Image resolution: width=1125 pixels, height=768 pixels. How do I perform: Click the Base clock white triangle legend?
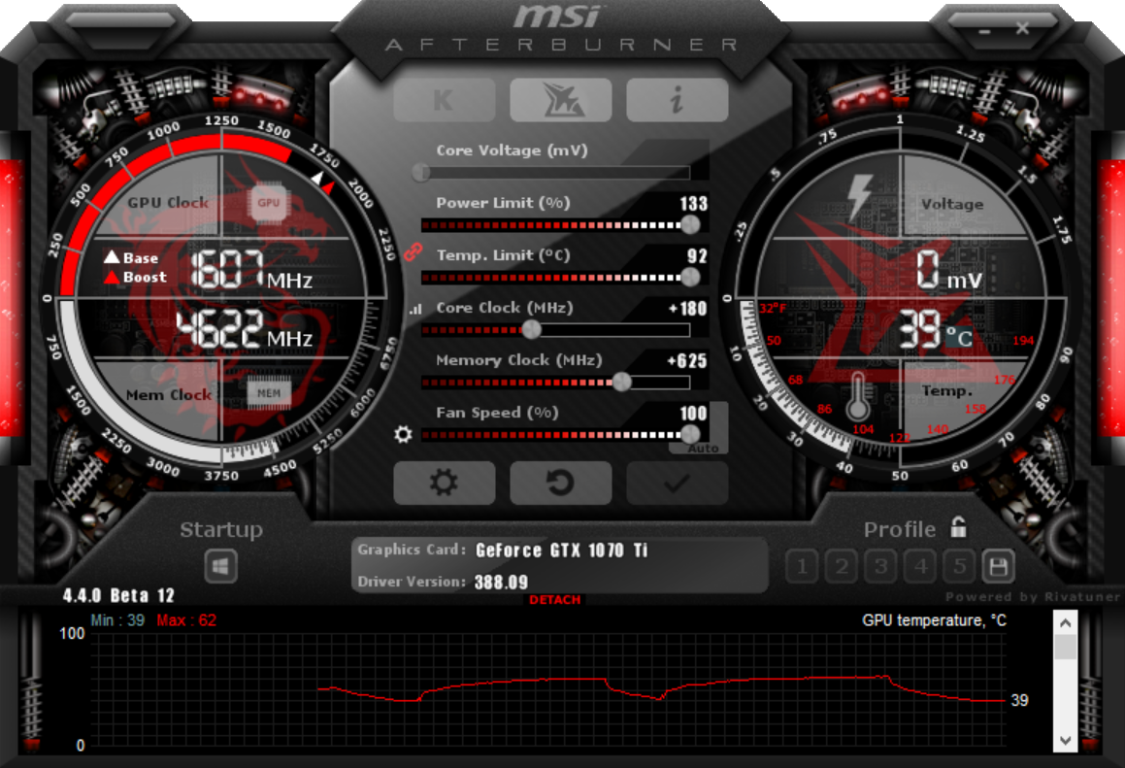pyautogui.click(x=112, y=257)
